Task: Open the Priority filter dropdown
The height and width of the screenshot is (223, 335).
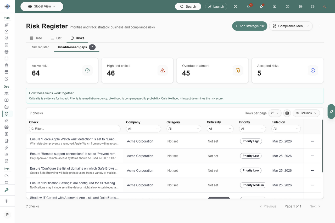Action: [252, 129]
